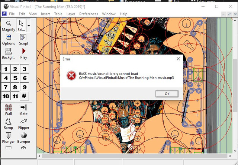Open the View menu
Image resolution: width=238 pixels, height=165 pixels.
(33, 14)
